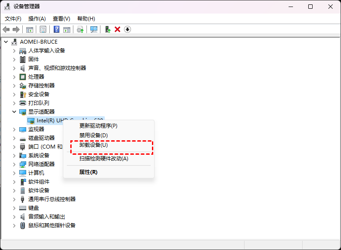Click the update driver toolbar icon with green arrow
Viewport: 341px width, 250px height.
point(80,29)
